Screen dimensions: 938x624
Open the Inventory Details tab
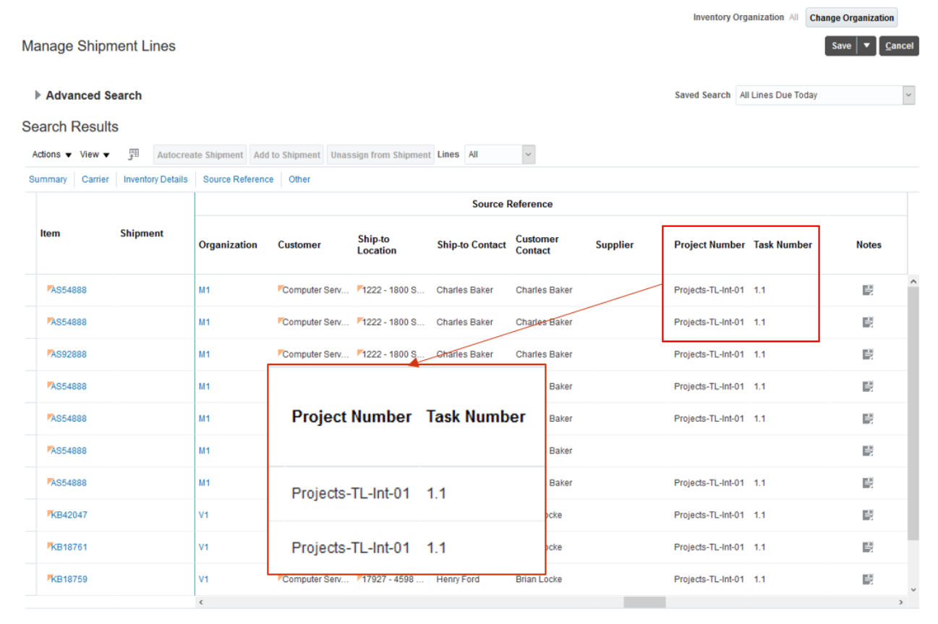[155, 179]
